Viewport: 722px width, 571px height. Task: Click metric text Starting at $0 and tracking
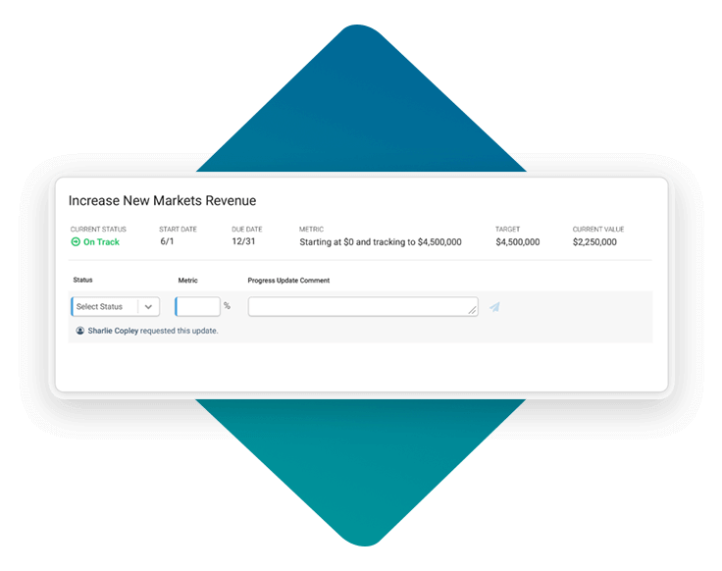381,242
